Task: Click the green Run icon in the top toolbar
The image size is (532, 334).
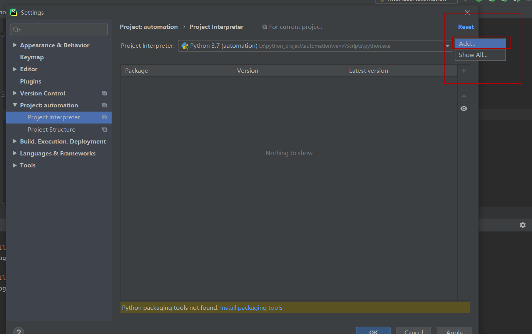Action: pyautogui.click(x=467, y=1)
